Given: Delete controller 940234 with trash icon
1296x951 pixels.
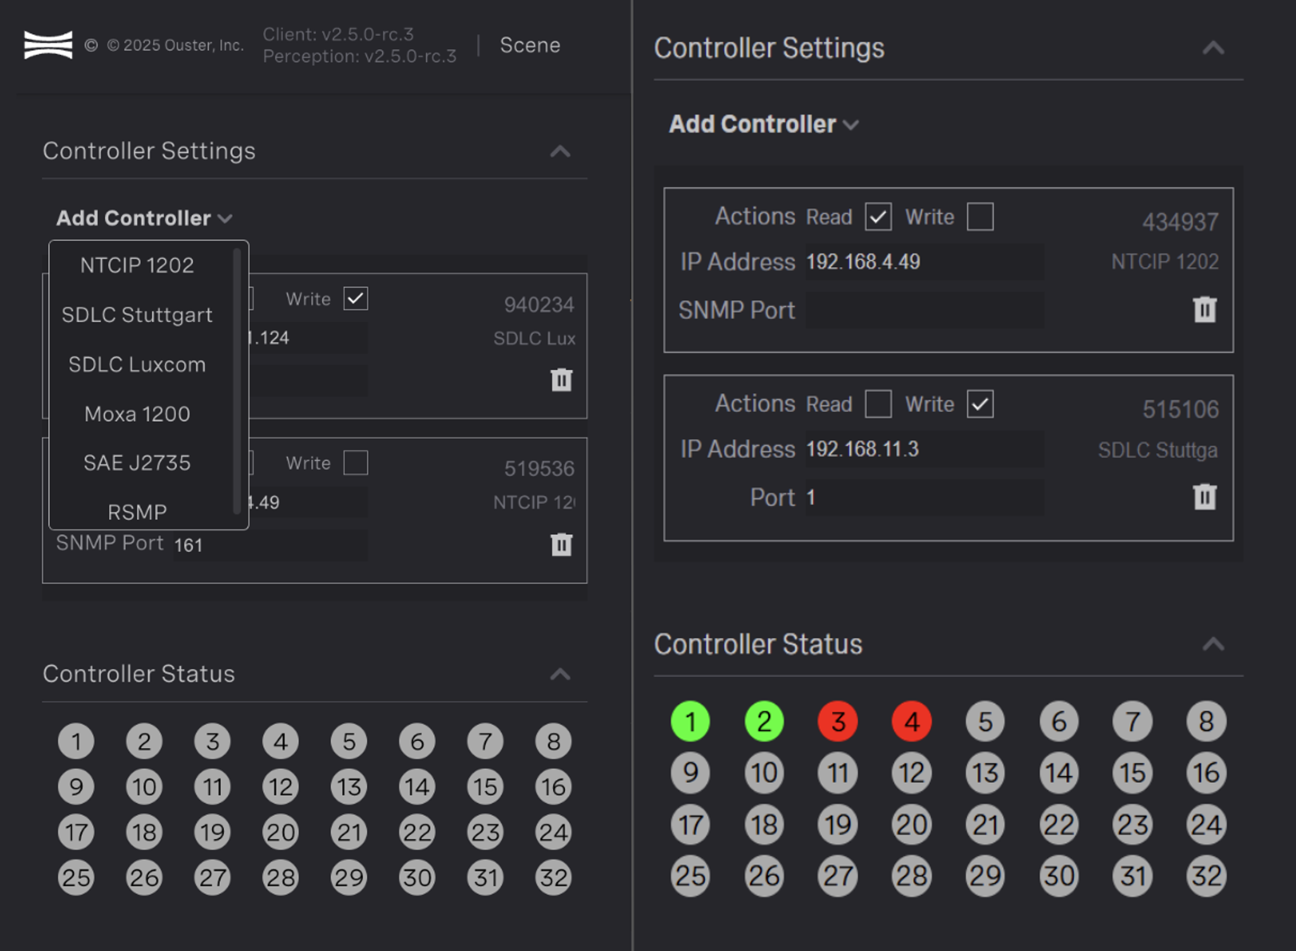Looking at the screenshot, I should (x=561, y=379).
